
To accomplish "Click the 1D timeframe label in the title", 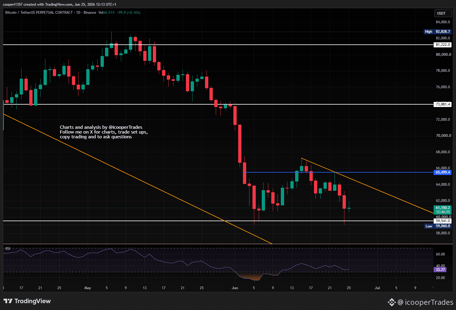I will pos(78,13).
